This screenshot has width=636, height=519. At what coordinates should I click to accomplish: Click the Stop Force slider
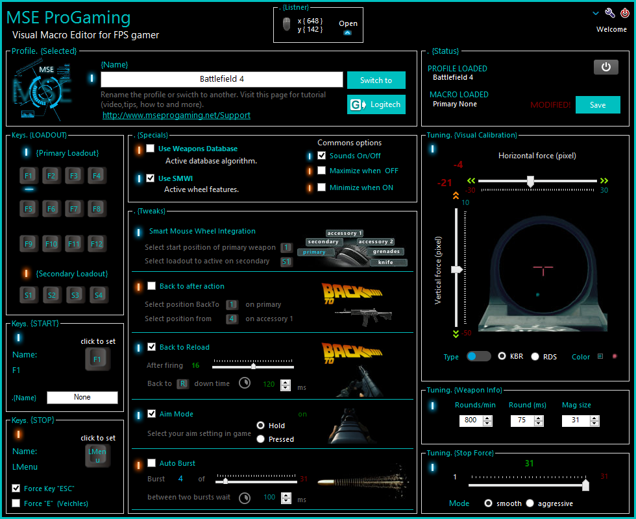[528, 485]
